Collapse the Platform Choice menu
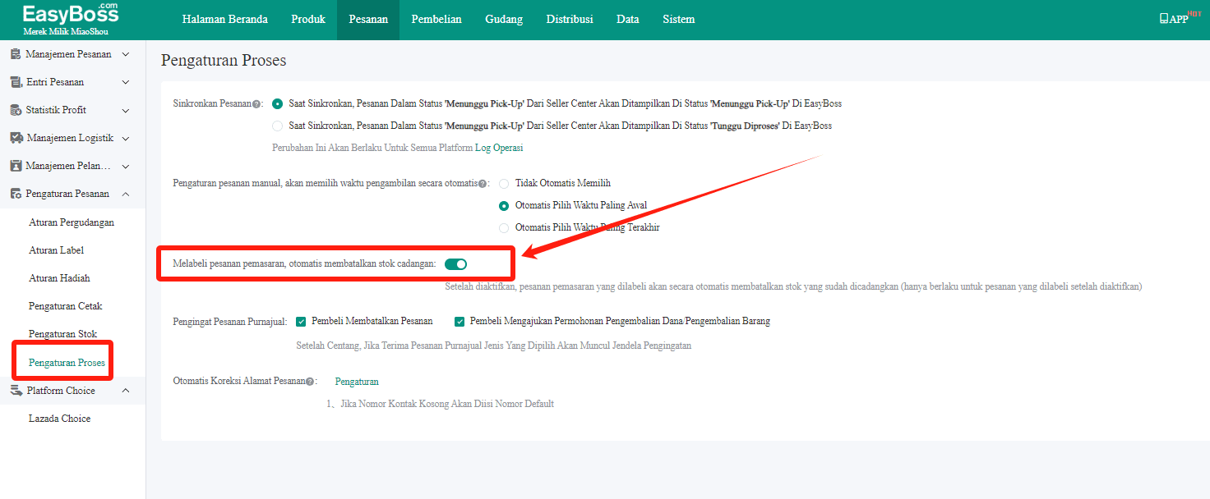Screen dimensions: 1210x499 coord(126,391)
